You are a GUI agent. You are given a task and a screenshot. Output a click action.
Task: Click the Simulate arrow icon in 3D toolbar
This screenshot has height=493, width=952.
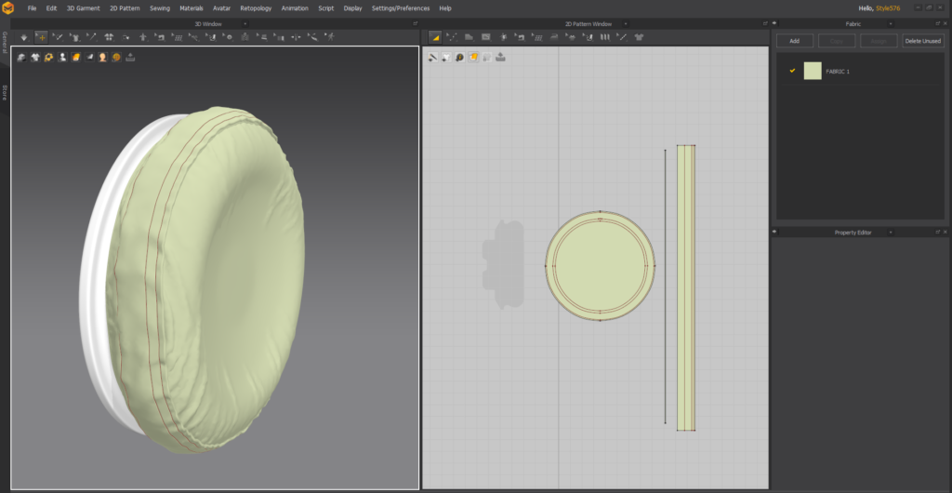(24, 37)
